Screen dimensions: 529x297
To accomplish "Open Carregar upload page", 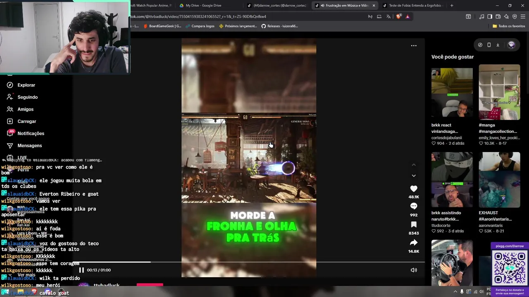I will (x=26, y=121).
